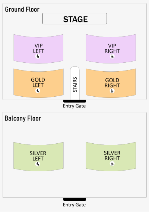Click the Balcony Floor entry gate bar
This screenshot has height=212, width=149.
74,199
